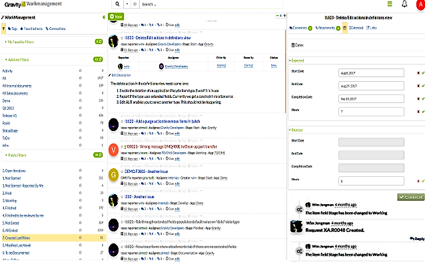Viewport: 425px width, 262px height.
Task: Open issue I1622 purge action title
Action: [162, 122]
